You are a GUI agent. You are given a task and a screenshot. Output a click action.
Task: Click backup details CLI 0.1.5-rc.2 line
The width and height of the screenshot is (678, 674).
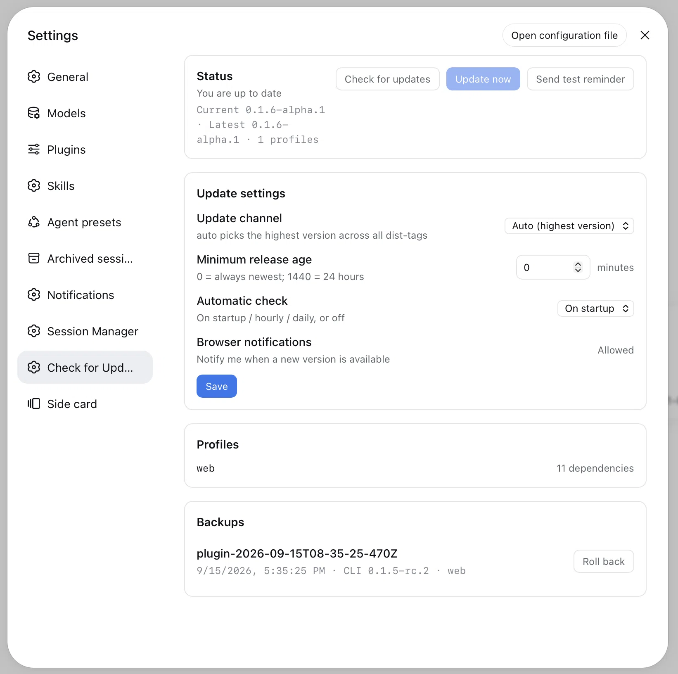click(331, 571)
